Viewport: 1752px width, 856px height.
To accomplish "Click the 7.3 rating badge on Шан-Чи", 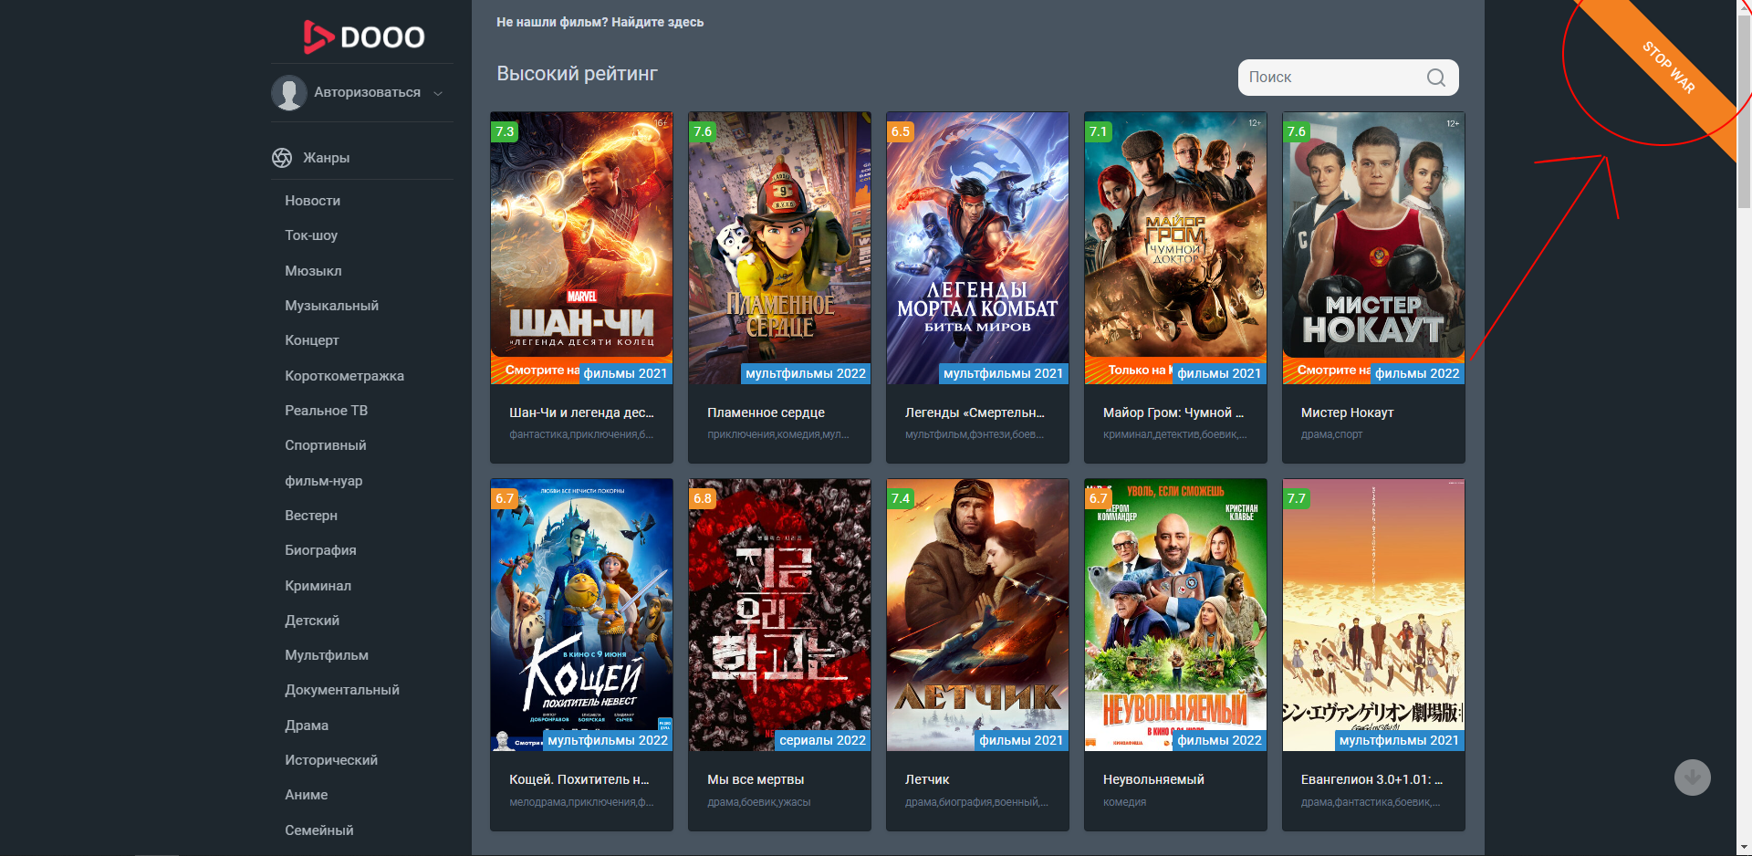I will pyautogui.click(x=505, y=131).
